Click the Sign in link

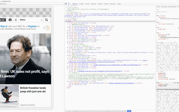4,26
